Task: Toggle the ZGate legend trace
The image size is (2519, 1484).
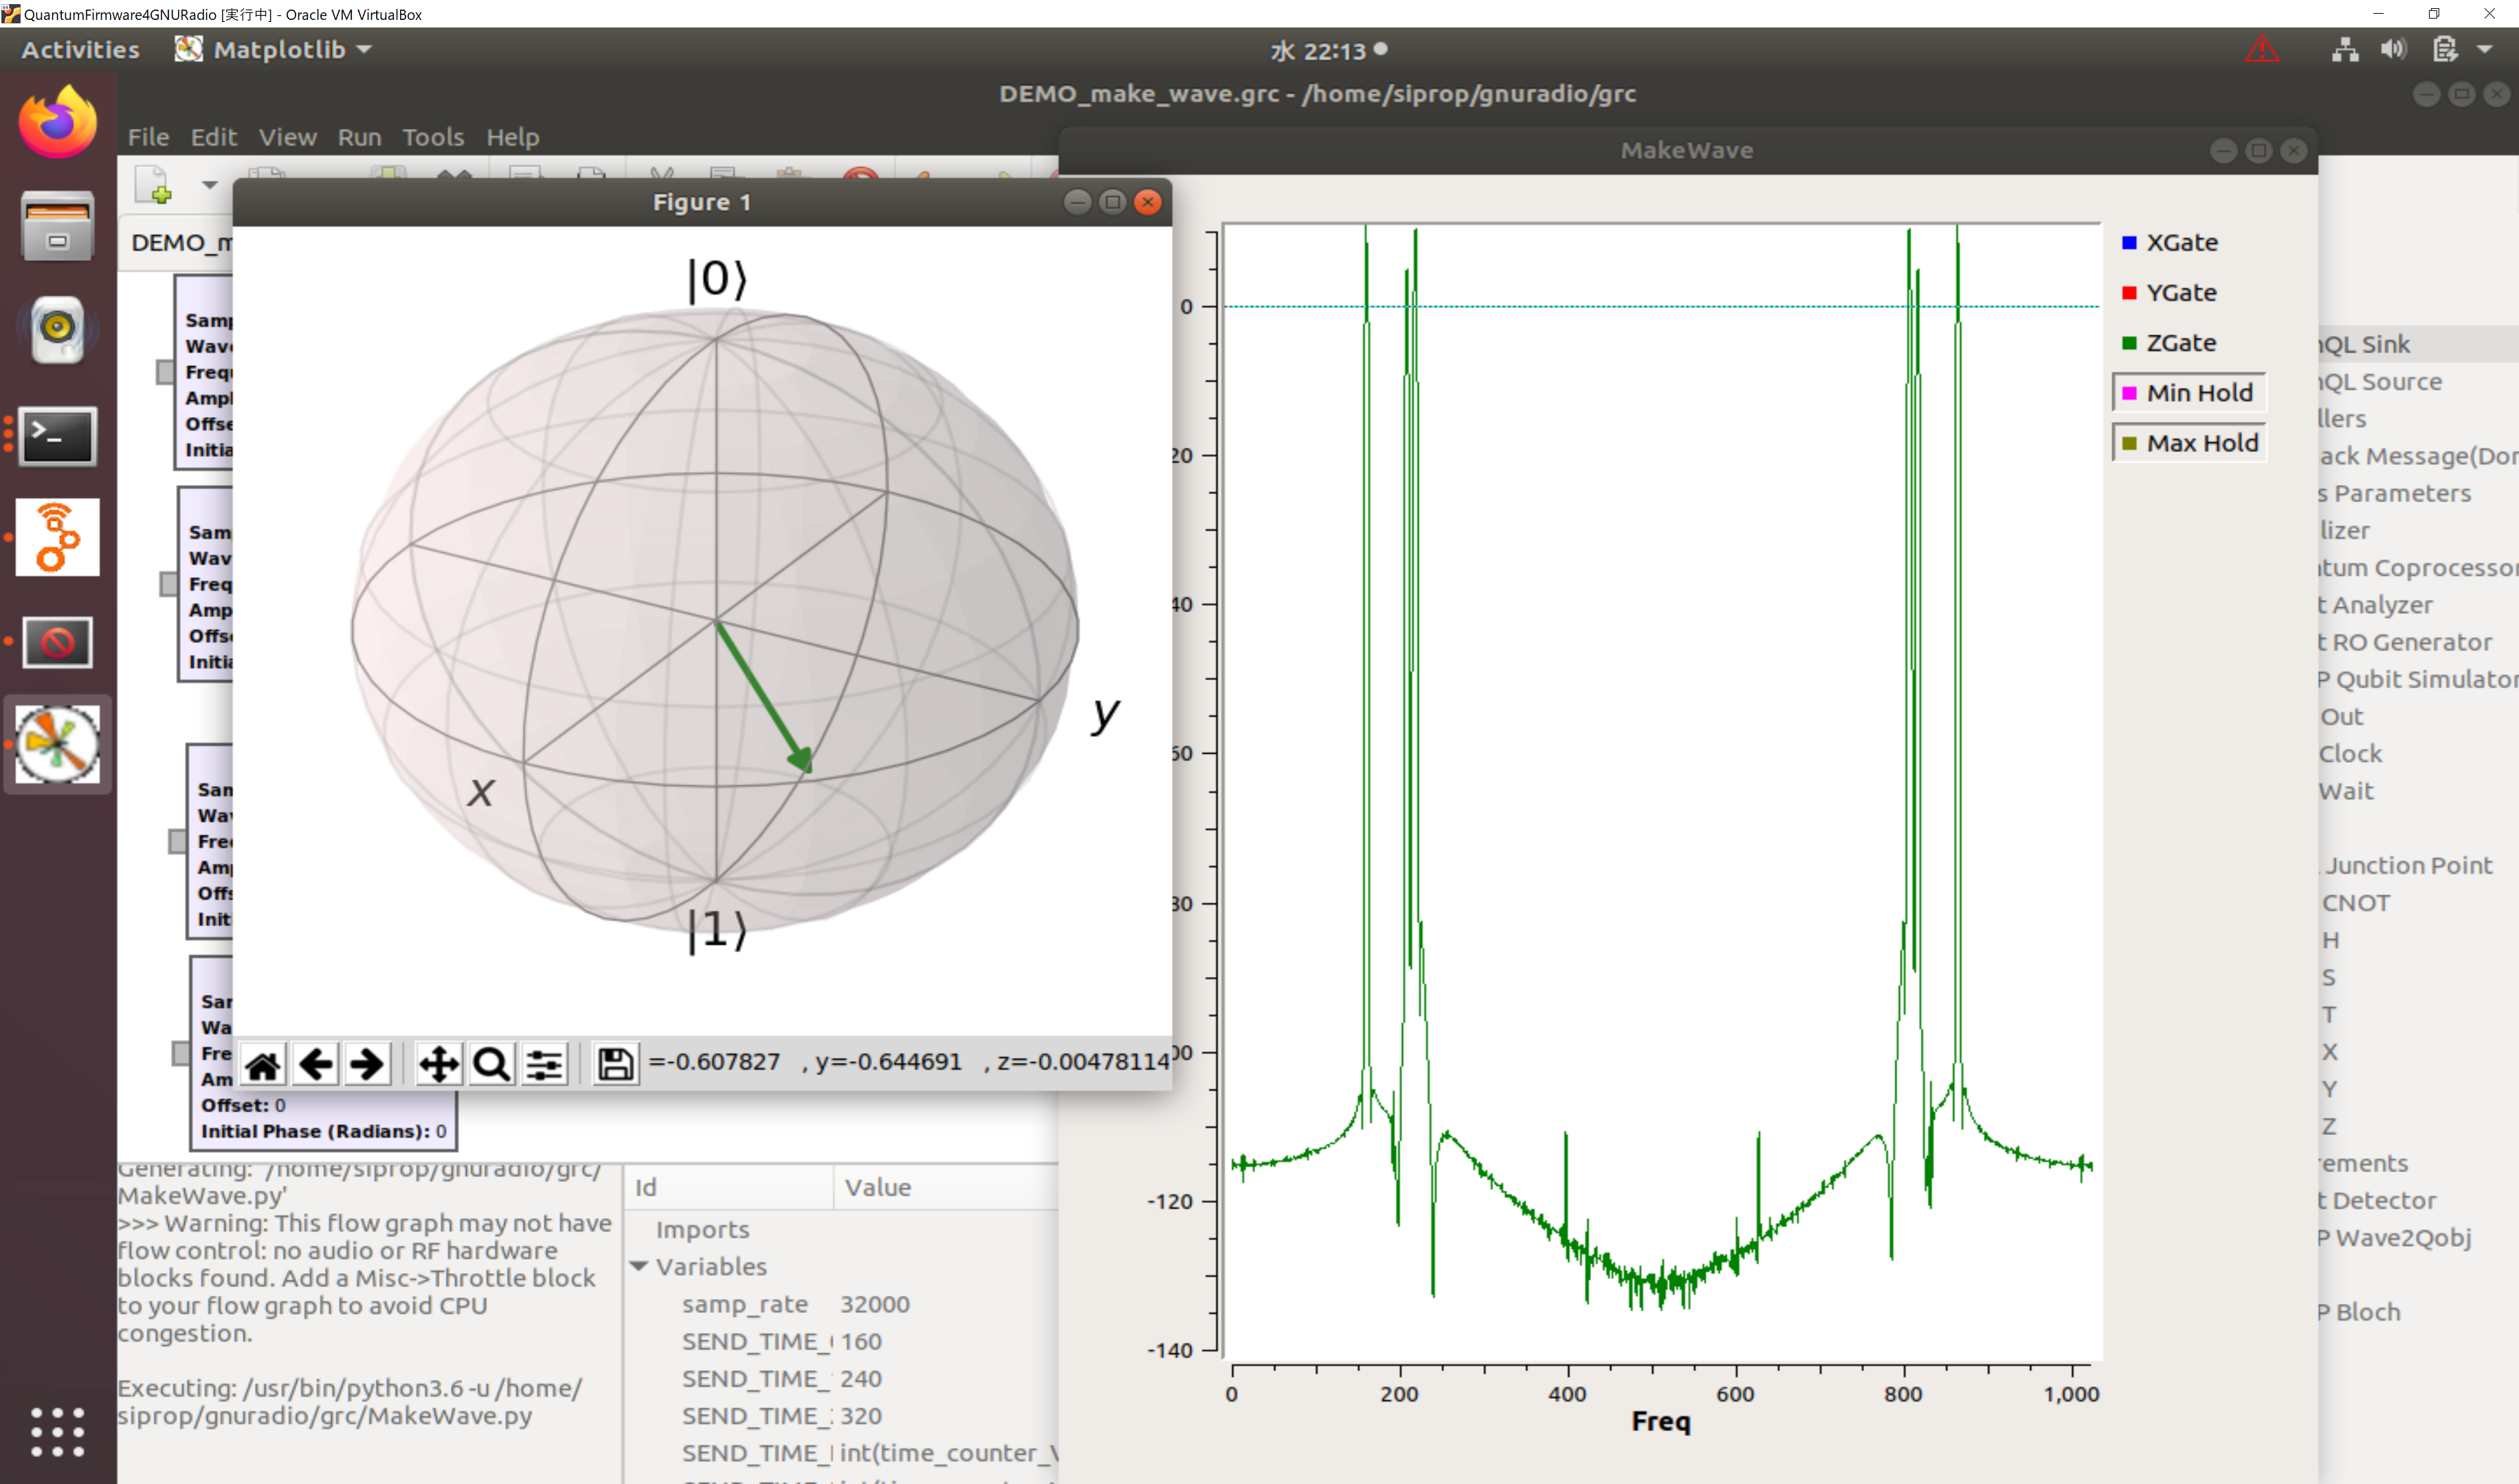Action: click(x=2180, y=343)
